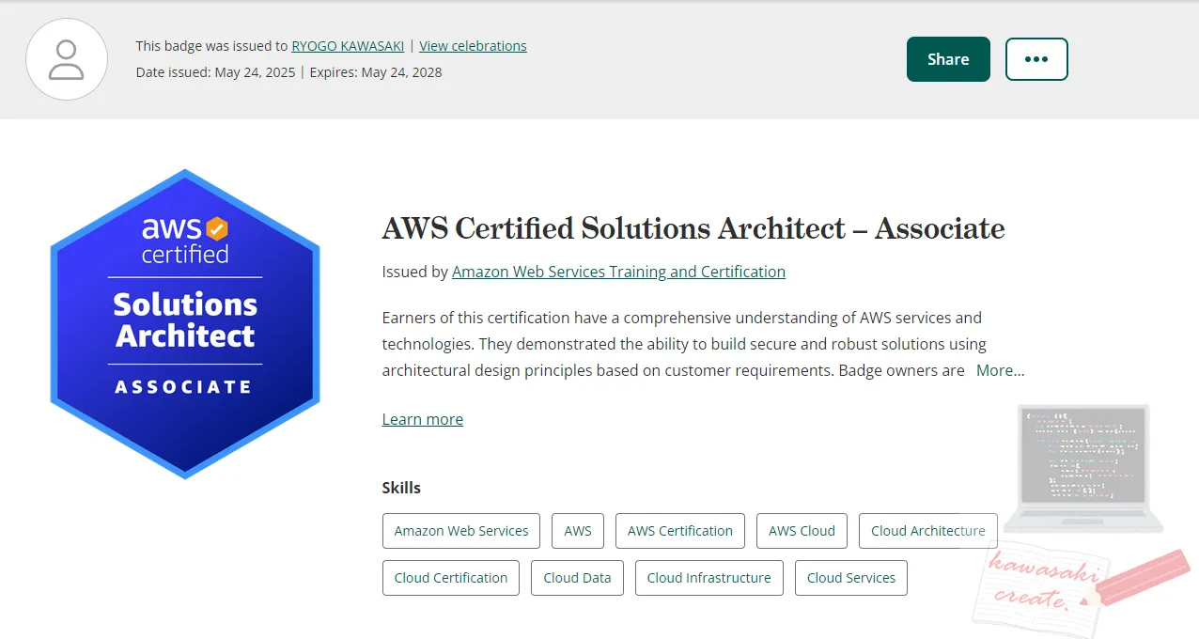
Task: Select the Cloud Certification skill tag
Action: [x=451, y=578]
